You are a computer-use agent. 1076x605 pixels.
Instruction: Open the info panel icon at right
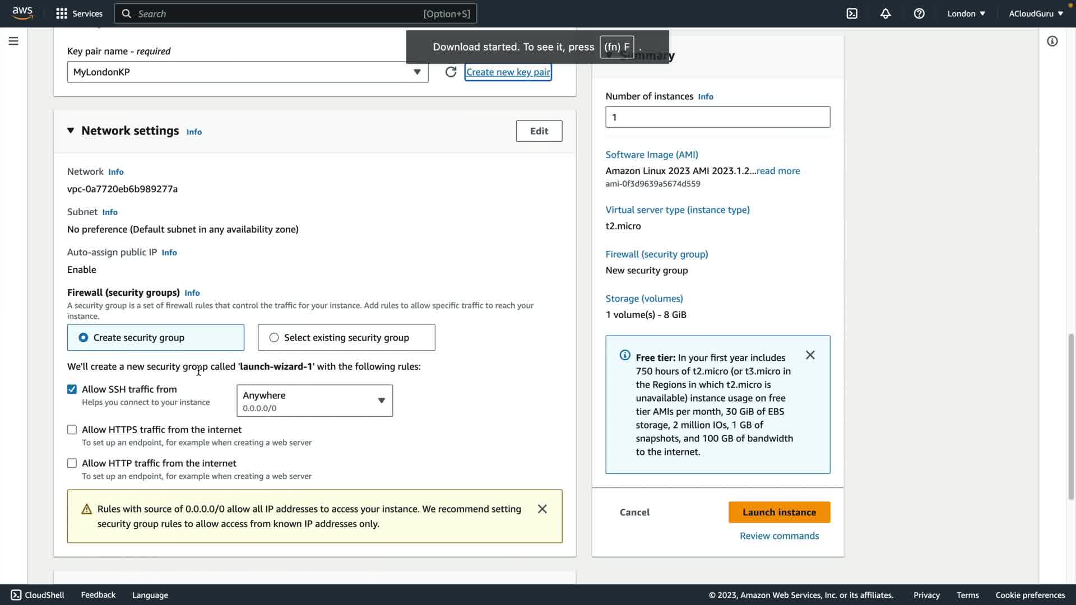(x=1052, y=41)
